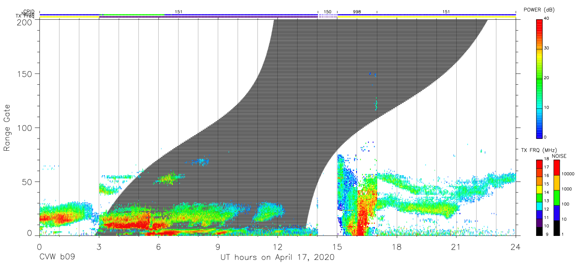Click the CVW b09 radar beam label
580x267 pixels.
click(57, 258)
